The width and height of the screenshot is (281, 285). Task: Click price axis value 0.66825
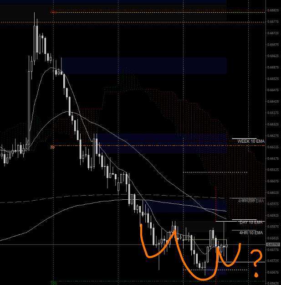273,10
